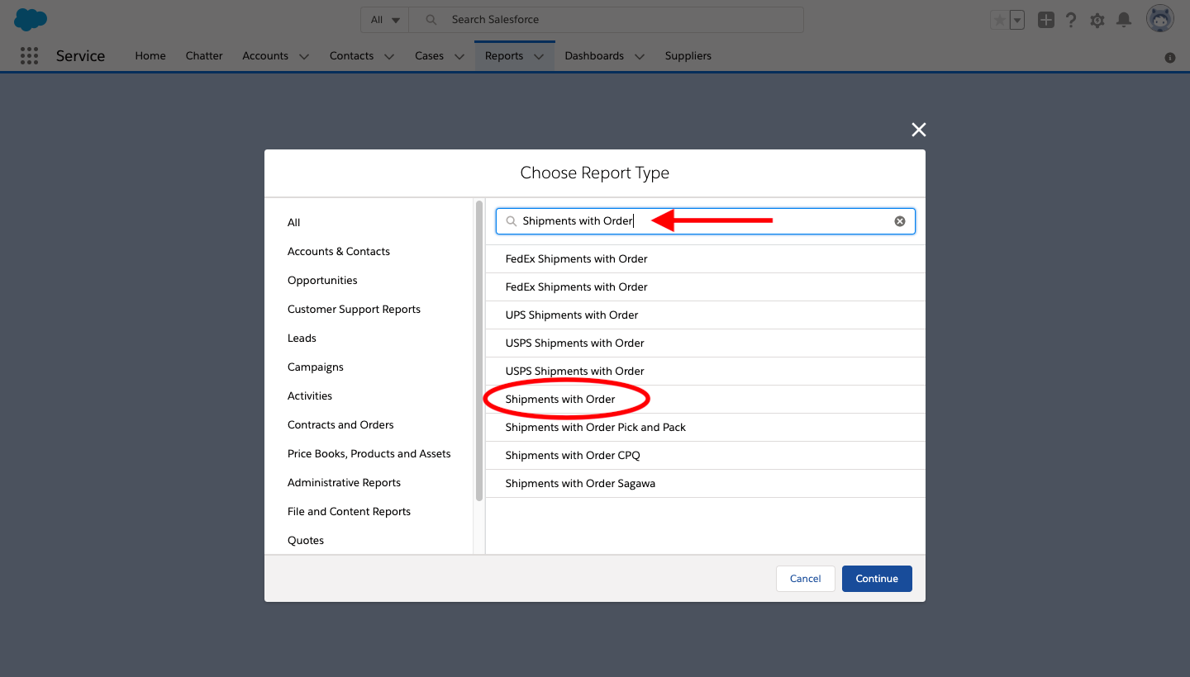Click into the report type search box

click(x=706, y=221)
